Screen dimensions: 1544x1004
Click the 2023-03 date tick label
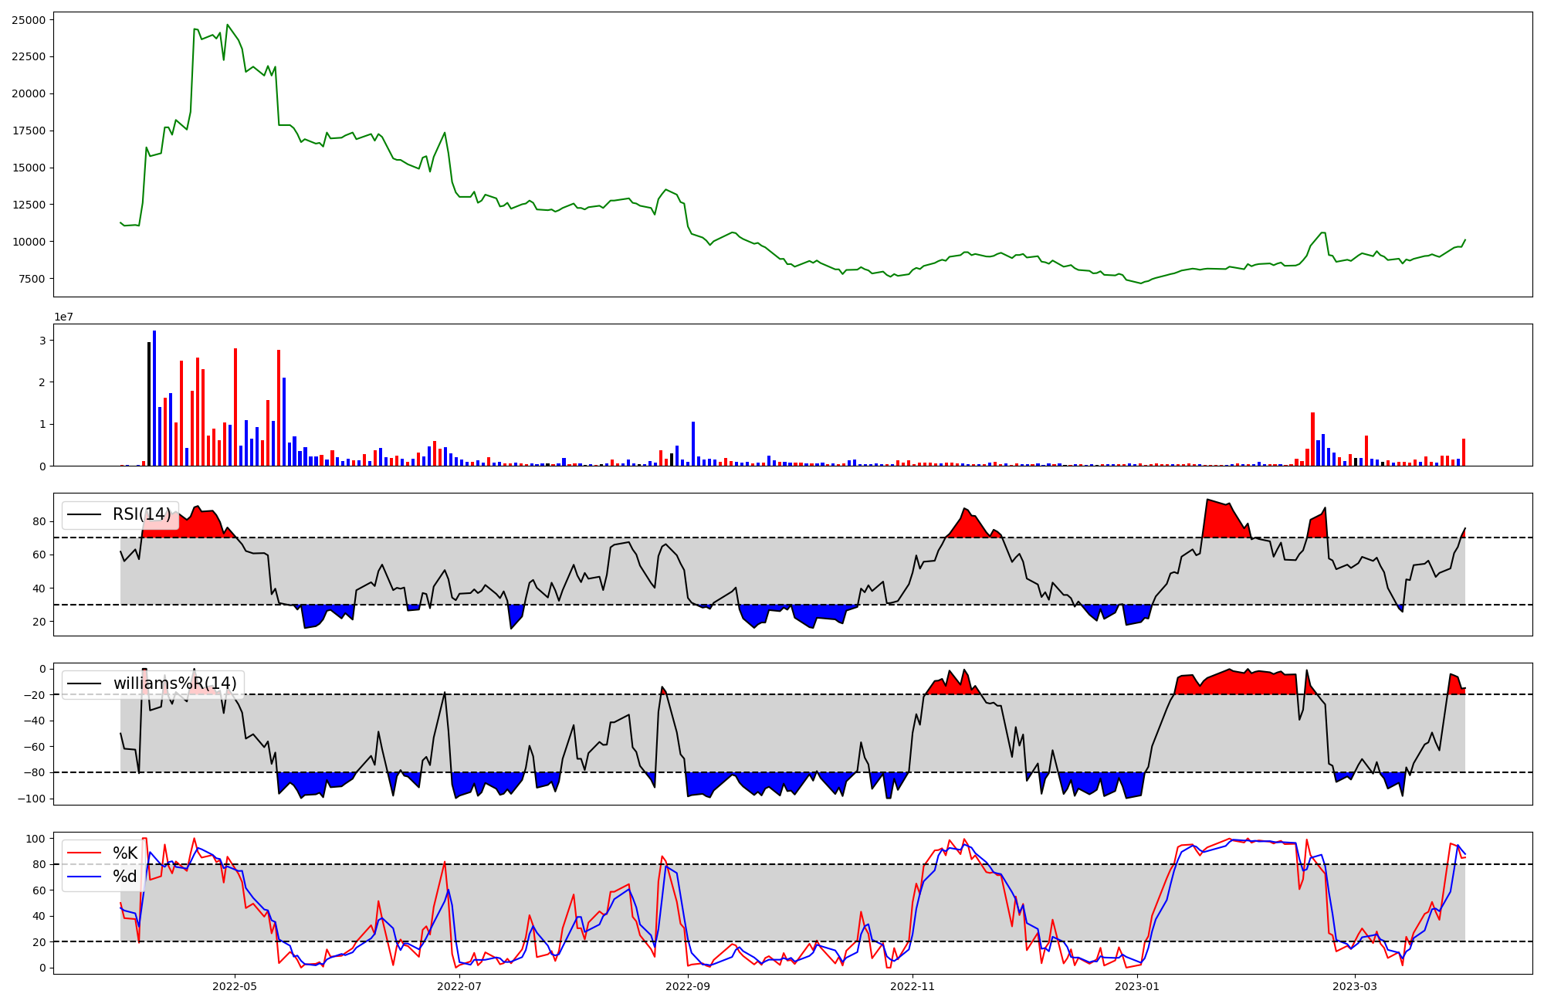click(x=1355, y=986)
